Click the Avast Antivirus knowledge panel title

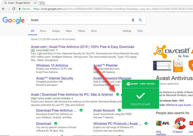(174, 78)
